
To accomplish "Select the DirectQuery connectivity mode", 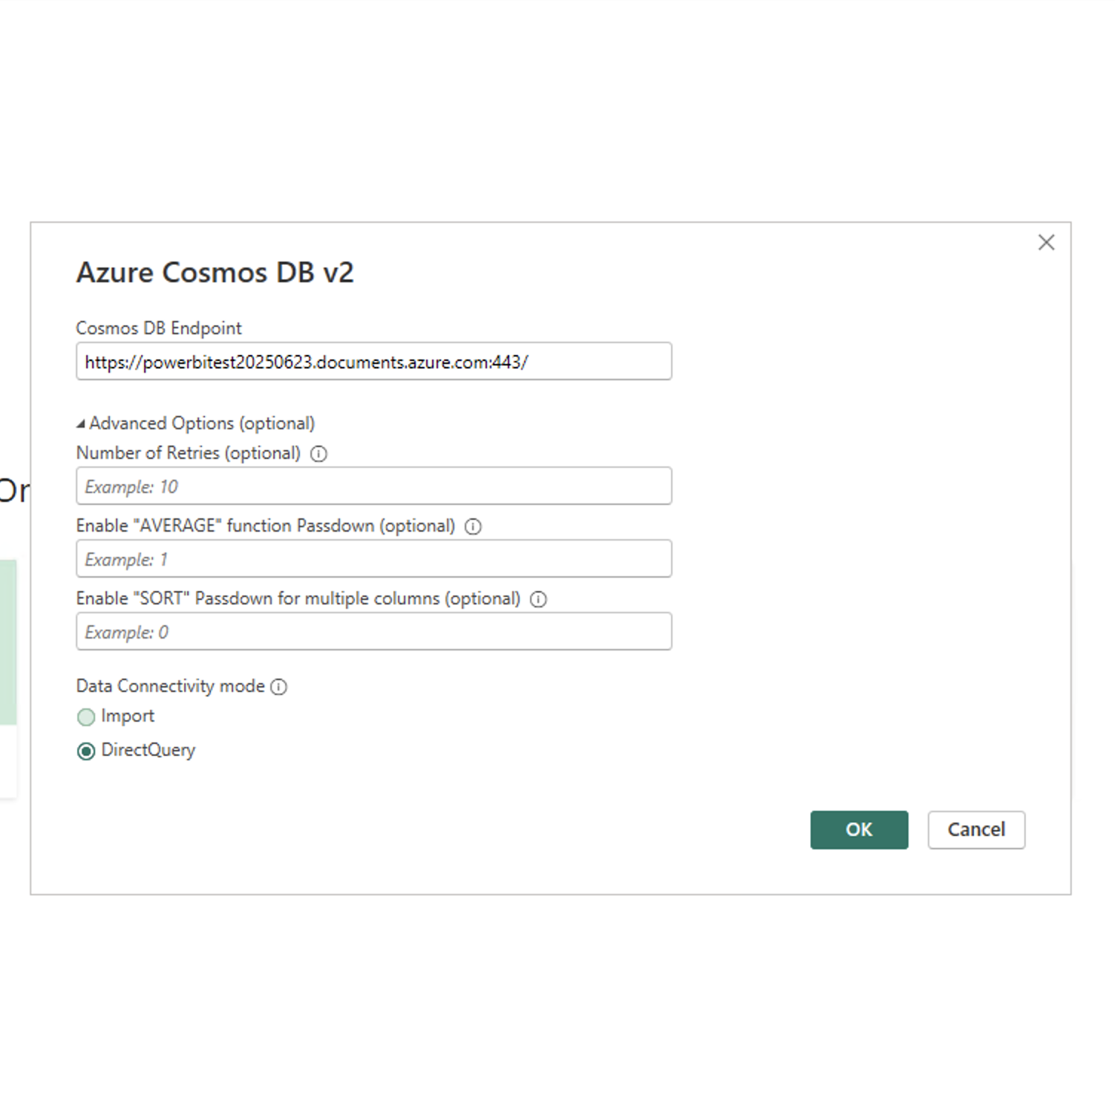I will (x=86, y=751).
